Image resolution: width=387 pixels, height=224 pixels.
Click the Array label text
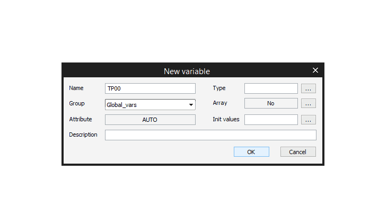pyautogui.click(x=220, y=103)
